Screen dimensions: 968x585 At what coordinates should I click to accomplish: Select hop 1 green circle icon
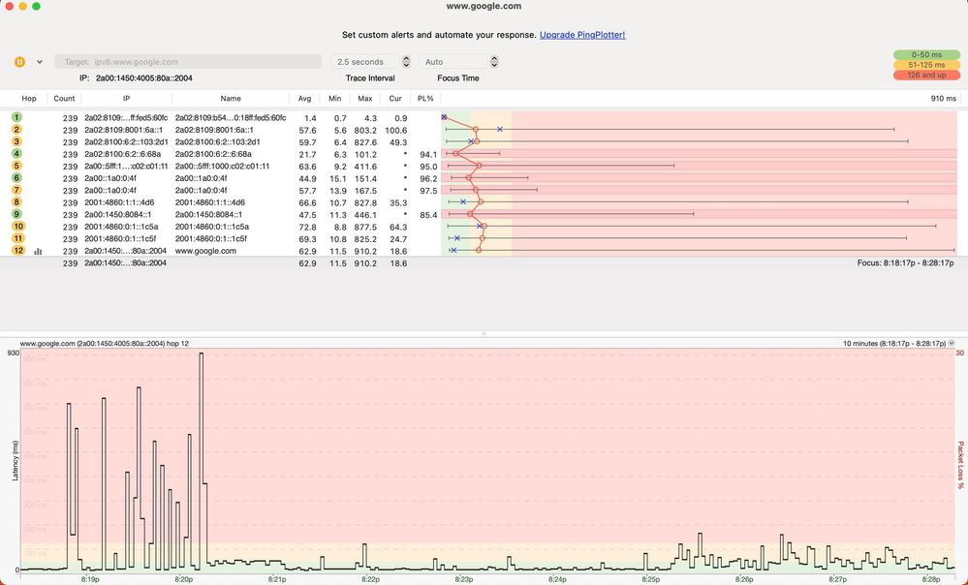click(16, 117)
